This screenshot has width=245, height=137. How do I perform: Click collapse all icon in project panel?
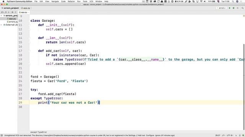point(9,12)
